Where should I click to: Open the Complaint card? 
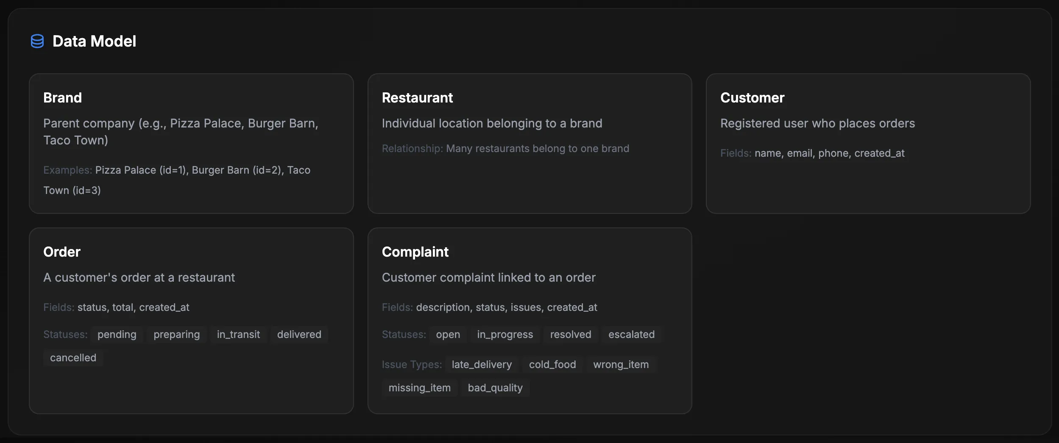pos(529,321)
